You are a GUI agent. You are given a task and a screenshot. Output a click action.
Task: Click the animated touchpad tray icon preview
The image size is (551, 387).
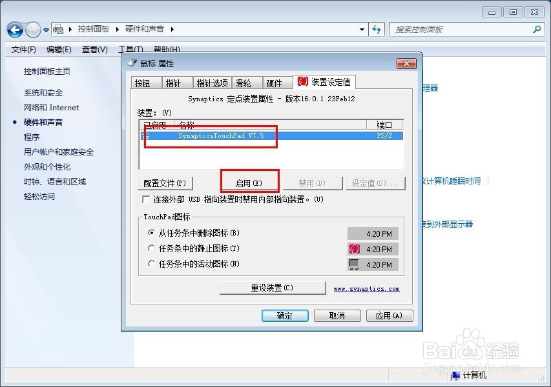(354, 264)
